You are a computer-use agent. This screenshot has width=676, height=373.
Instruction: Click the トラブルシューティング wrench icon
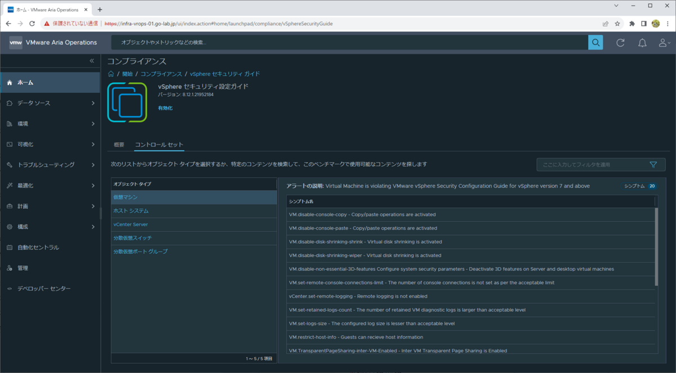tap(9, 165)
